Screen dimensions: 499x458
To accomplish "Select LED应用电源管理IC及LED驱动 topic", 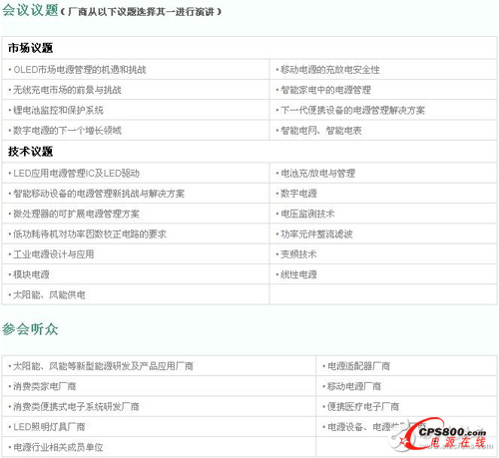I will (76, 173).
